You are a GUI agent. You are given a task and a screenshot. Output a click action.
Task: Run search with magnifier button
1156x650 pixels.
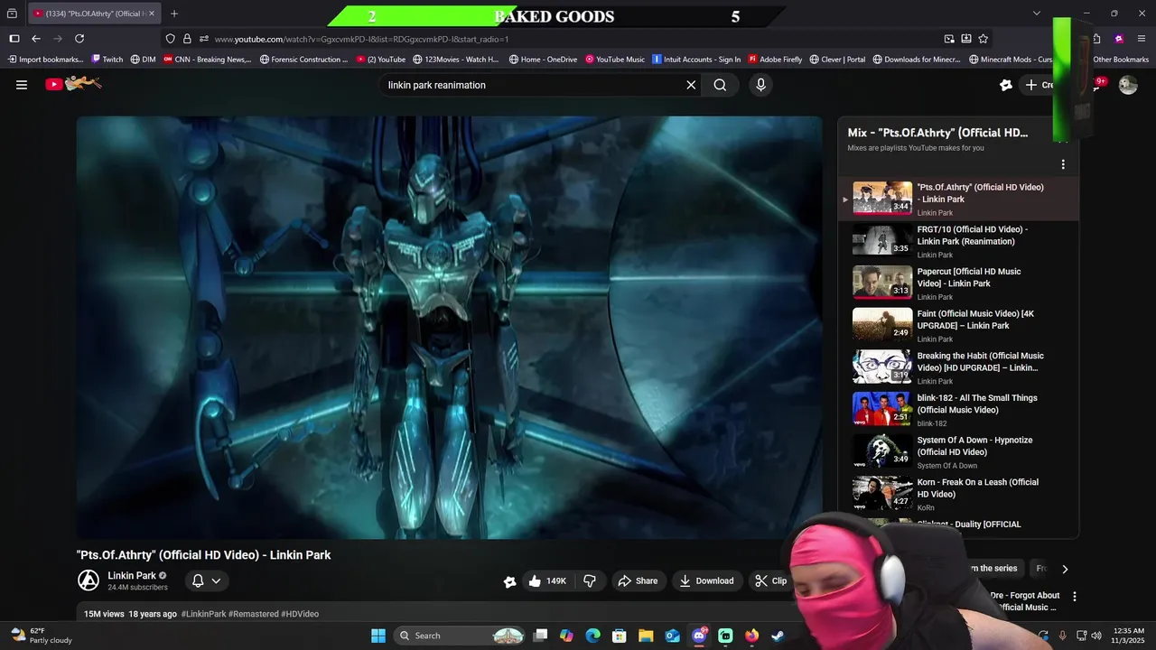(720, 85)
